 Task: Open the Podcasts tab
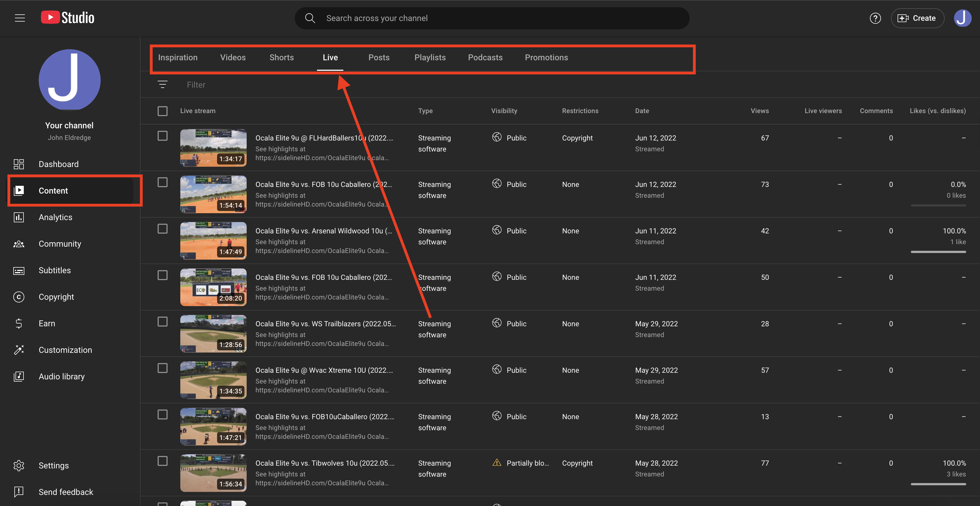485,58
